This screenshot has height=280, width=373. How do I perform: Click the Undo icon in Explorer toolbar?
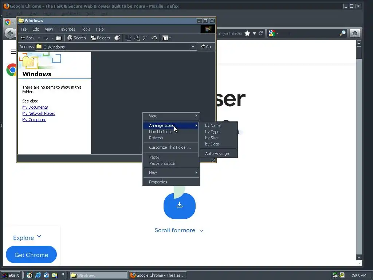(154, 38)
